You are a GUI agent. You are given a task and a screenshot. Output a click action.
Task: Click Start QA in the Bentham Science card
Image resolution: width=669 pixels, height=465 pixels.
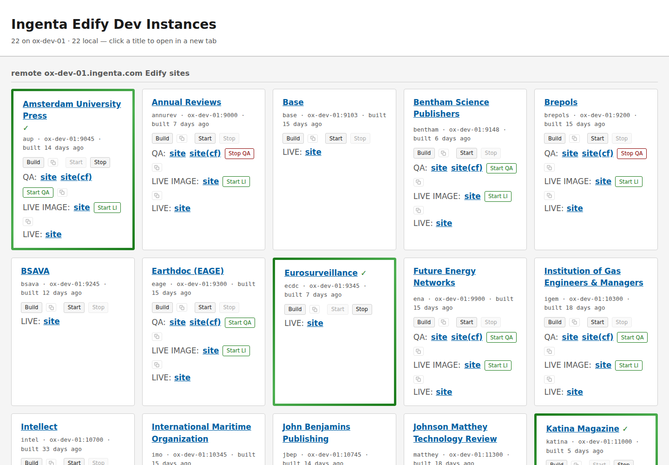tap(501, 168)
